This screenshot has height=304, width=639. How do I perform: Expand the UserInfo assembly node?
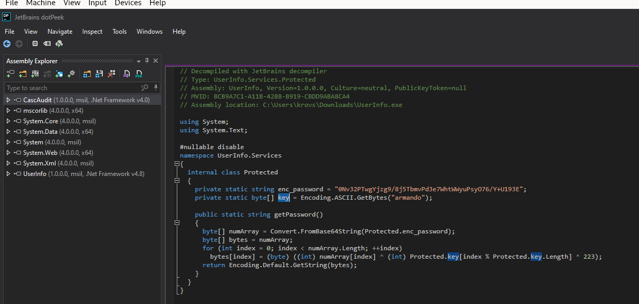8,173
